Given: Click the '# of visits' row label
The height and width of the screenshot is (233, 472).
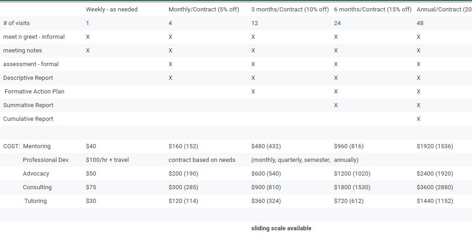Looking at the screenshot, I should click(x=16, y=23).
